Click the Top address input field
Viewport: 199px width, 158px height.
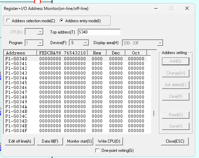point(99,32)
